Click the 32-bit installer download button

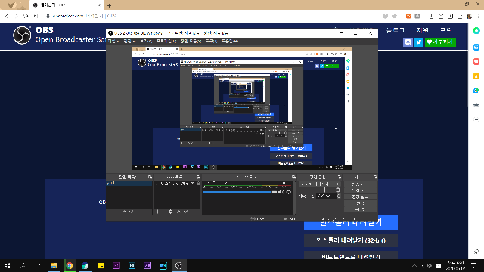point(351,240)
